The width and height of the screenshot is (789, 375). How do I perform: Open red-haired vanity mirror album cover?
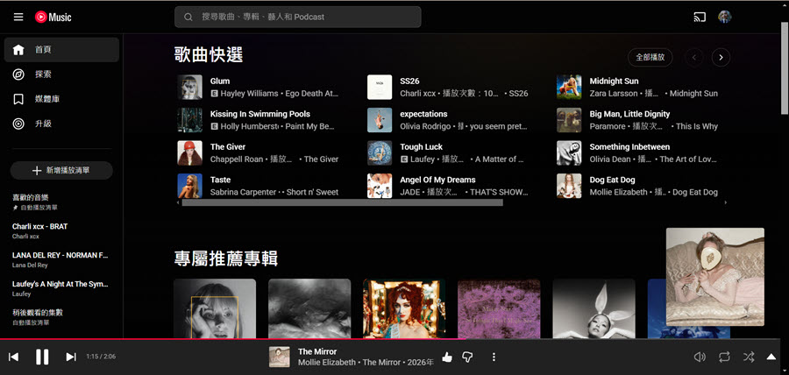[x=404, y=308]
